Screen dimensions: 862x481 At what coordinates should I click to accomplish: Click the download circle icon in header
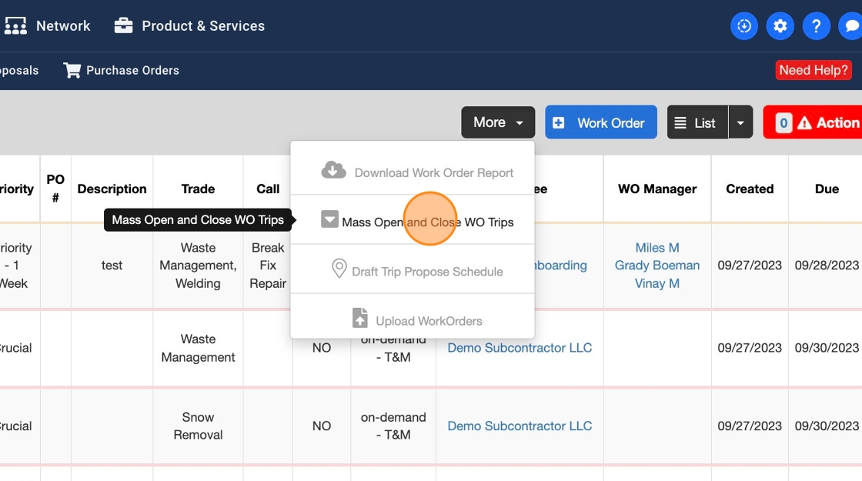[x=743, y=26]
